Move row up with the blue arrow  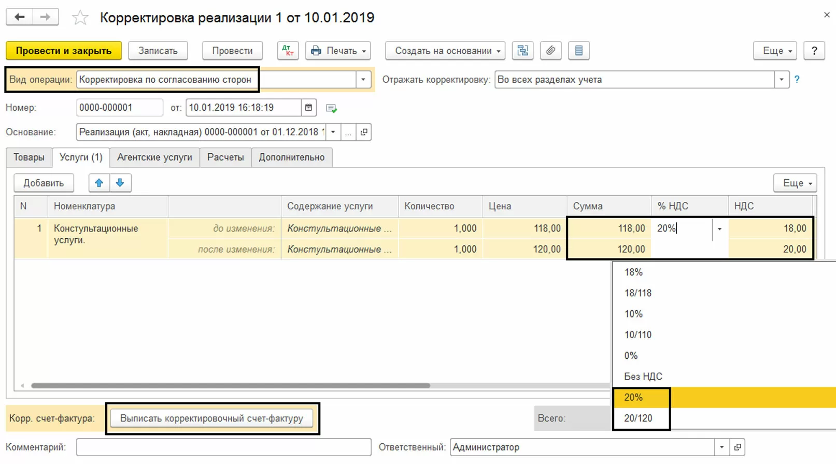click(x=99, y=183)
